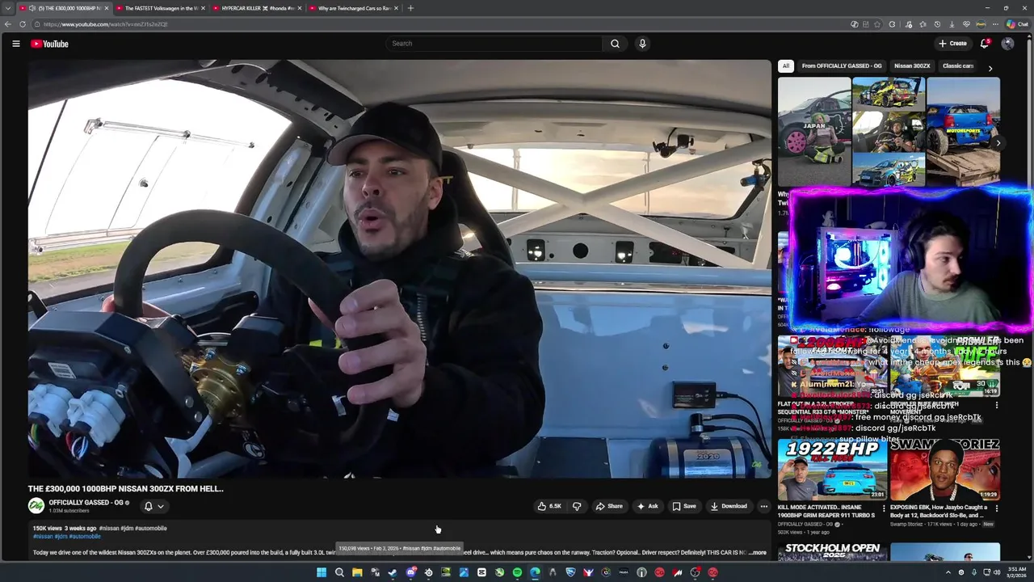This screenshot has width=1034, height=582.
Task: Open the video title text
Action: point(126,488)
